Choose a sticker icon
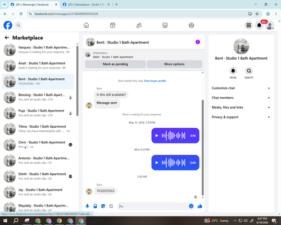281x225 pixels. [x=103, y=206]
